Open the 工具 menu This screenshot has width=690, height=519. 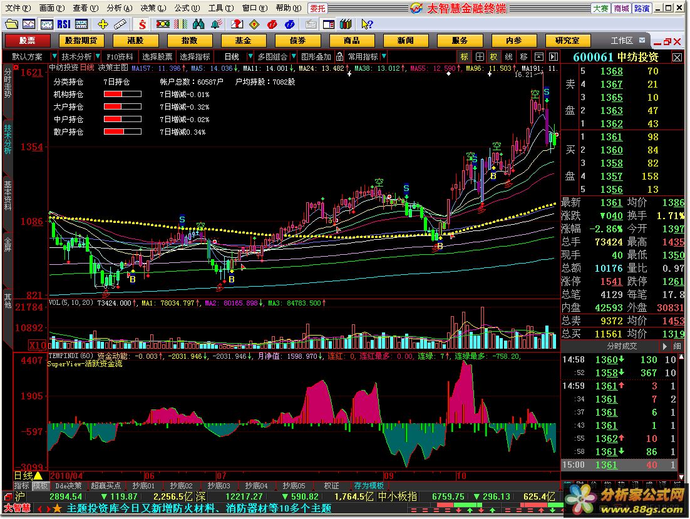(221, 8)
